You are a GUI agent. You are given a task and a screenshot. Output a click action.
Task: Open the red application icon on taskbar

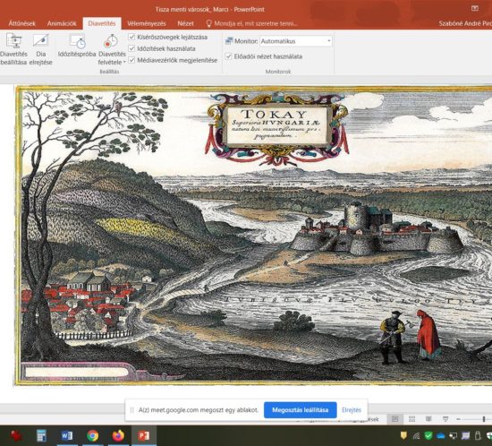tap(16, 435)
